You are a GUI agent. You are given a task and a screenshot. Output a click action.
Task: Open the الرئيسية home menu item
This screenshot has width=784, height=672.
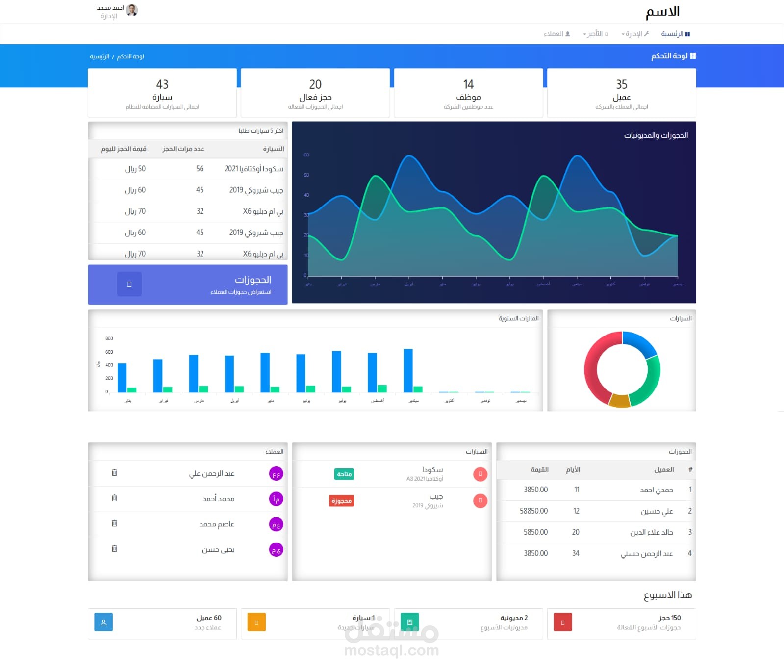675,34
